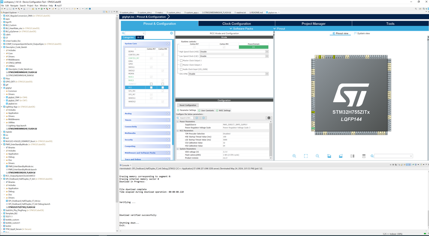The width and height of the screenshot is (429, 236).
Task: Open the Project Manager tab
Action: (x=313, y=24)
